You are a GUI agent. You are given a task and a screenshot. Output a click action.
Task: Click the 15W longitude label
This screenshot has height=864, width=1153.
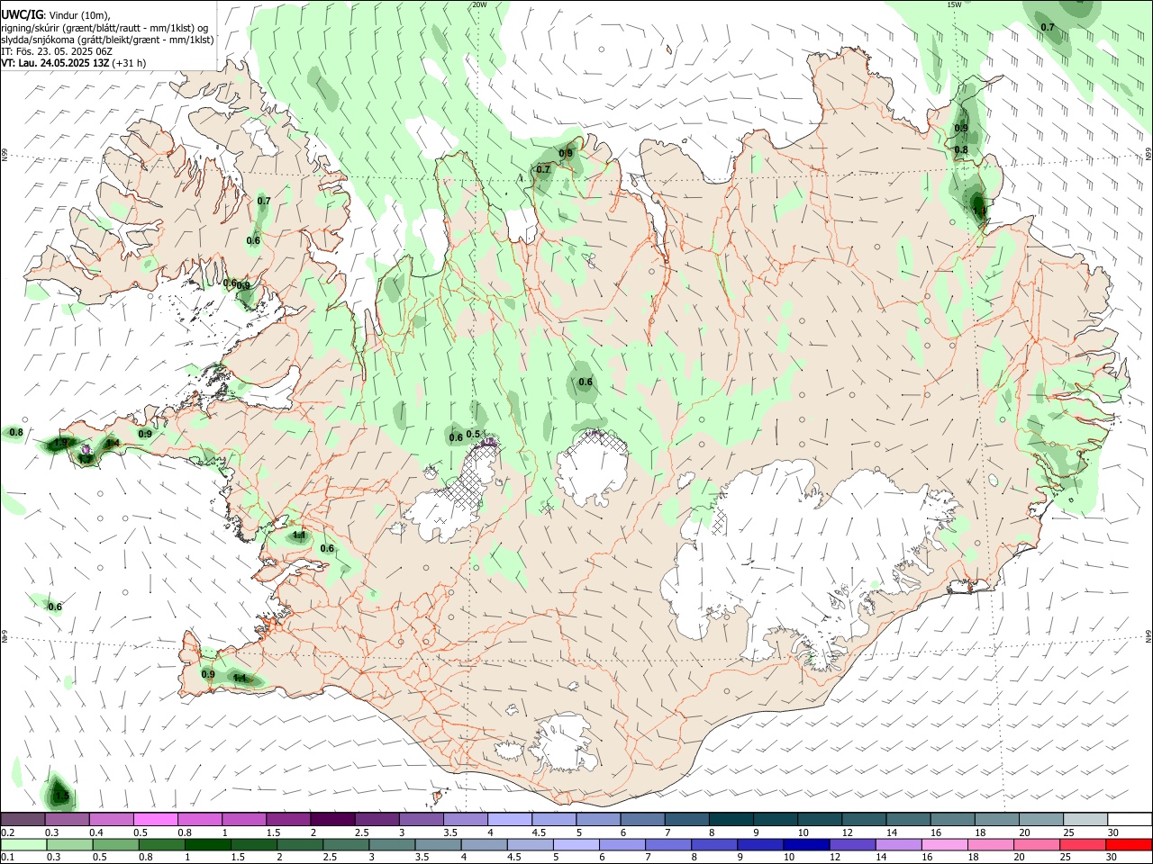954,4
